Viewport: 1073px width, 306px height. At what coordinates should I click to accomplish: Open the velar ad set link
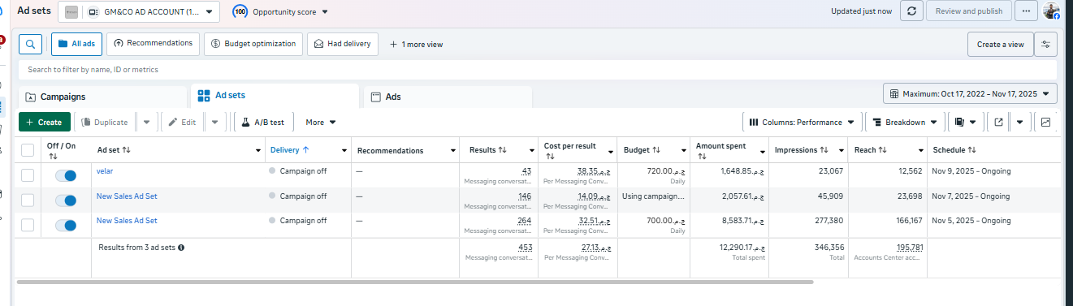click(x=105, y=171)
